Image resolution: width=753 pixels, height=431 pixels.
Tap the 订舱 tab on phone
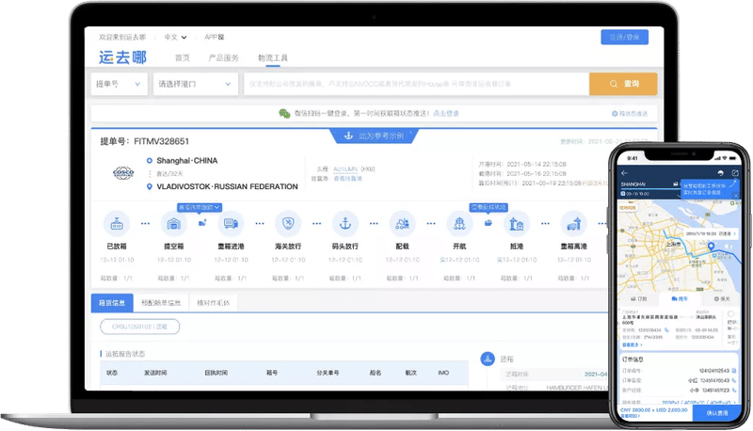[x=639, y=298]
